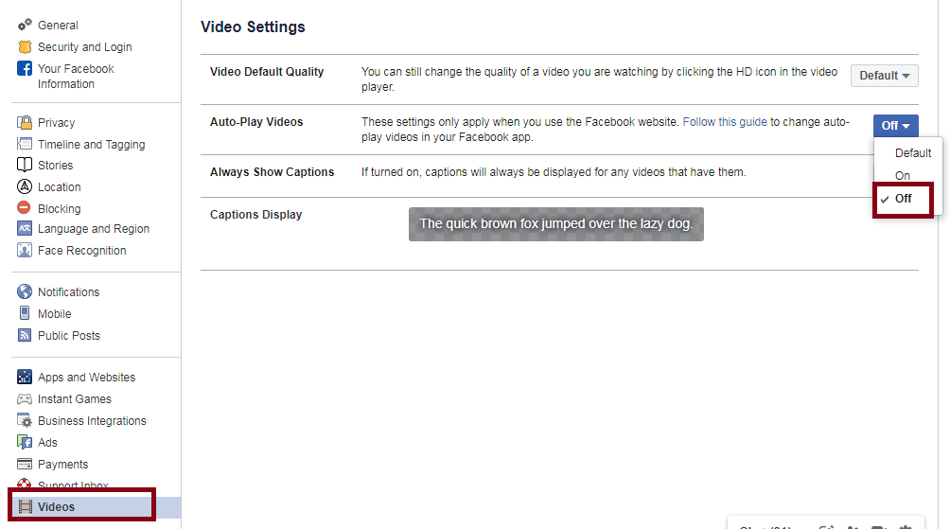Click the Captions Display label
The image size is (950, 529).
point(255,215)
